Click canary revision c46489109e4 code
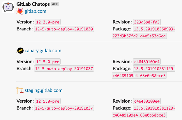Viewport: 182px width, 120px height. 147,61
